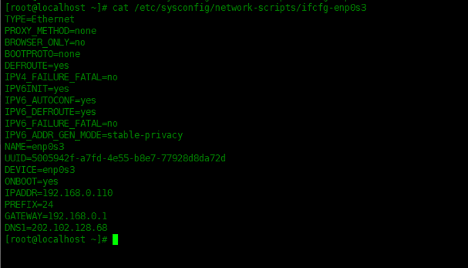Image resolution: width=468 pixels, height=268 pixels.
Task: Click the DEFROUTE=yes line
Action: coord(37,66)
